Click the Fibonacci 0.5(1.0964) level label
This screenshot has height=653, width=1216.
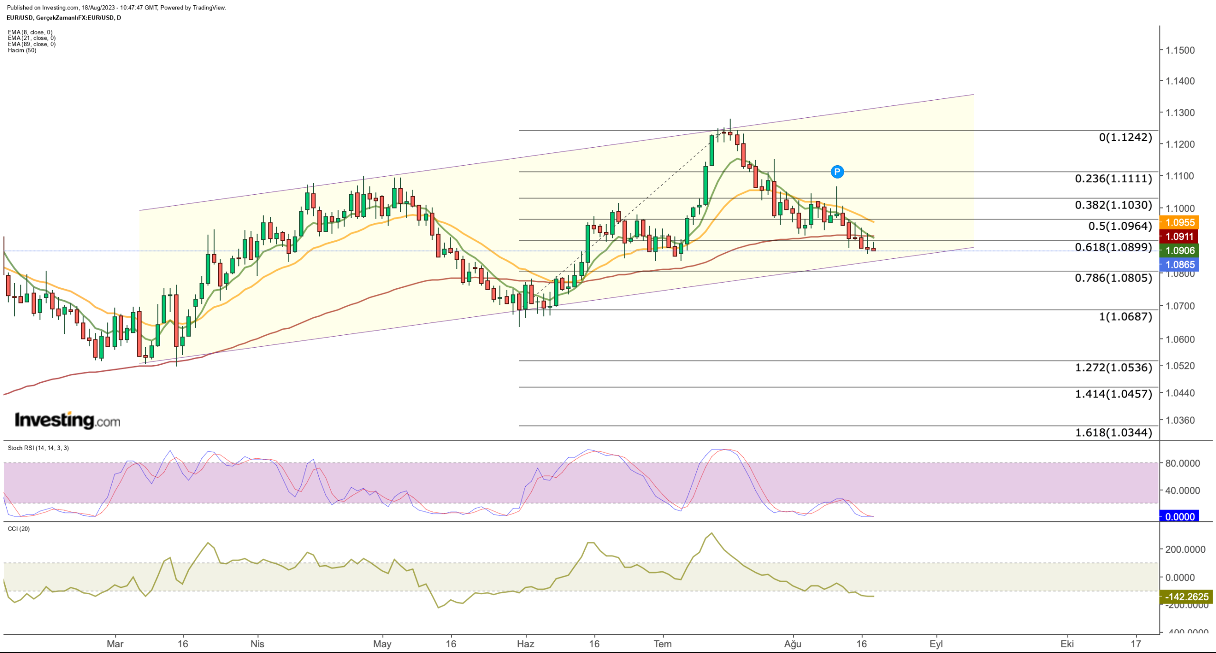[1120, 226]
